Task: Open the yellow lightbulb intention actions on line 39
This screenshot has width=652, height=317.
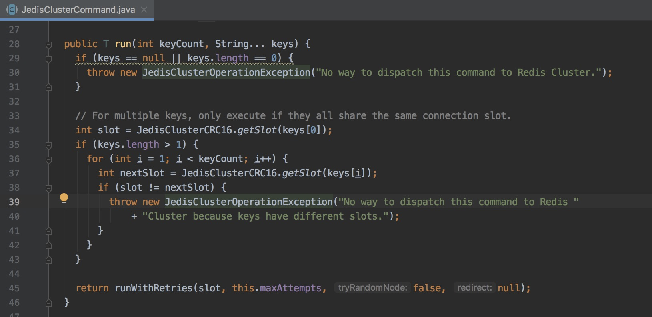Action: [64, 198]
